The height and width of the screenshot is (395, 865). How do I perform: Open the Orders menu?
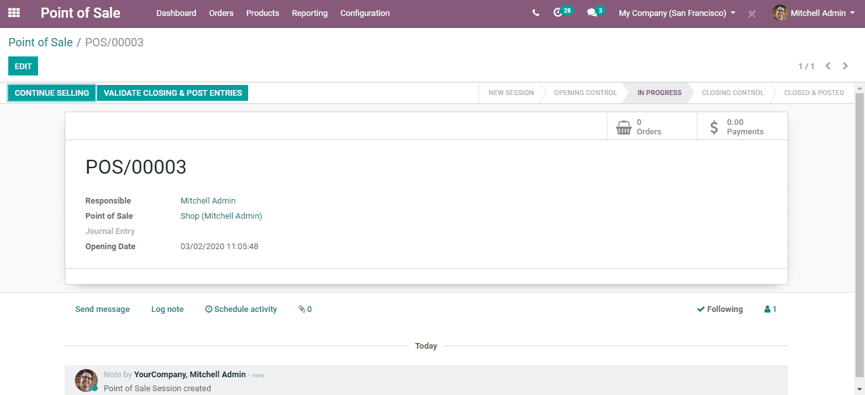click(221, 13)
